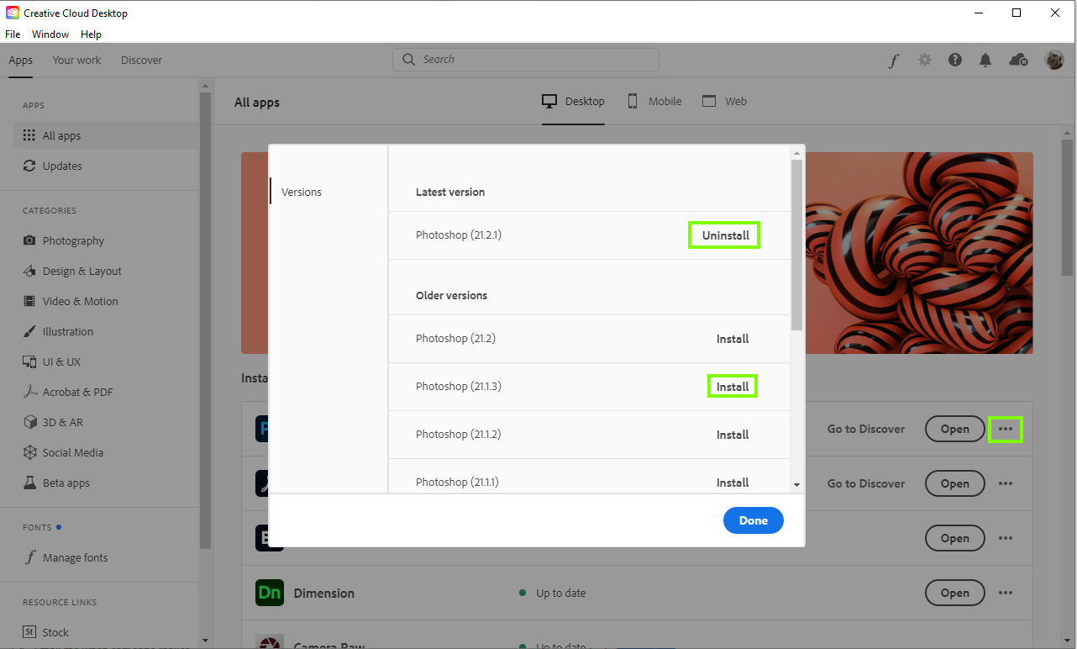Click the Dimension app icon
1077x649 pixels.
tap(270, 593)
